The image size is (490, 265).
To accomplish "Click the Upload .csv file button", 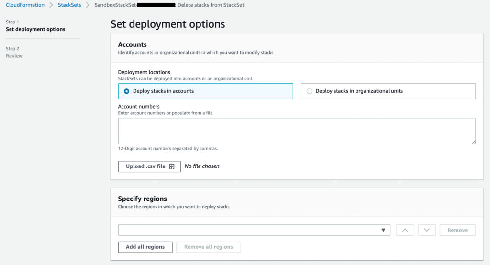I will tap(149, 166).
